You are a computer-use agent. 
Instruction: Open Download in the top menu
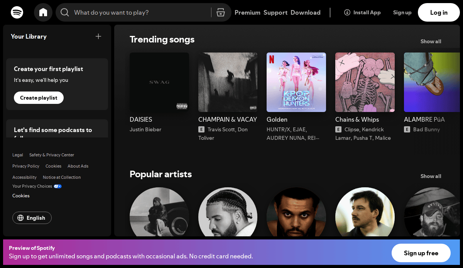pos(306,12)
